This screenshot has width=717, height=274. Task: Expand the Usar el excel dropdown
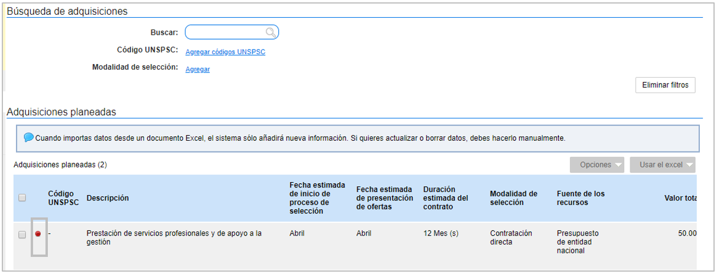pos(662,165)
